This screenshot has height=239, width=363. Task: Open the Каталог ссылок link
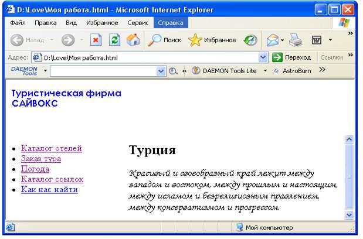[x=52, y=179]
